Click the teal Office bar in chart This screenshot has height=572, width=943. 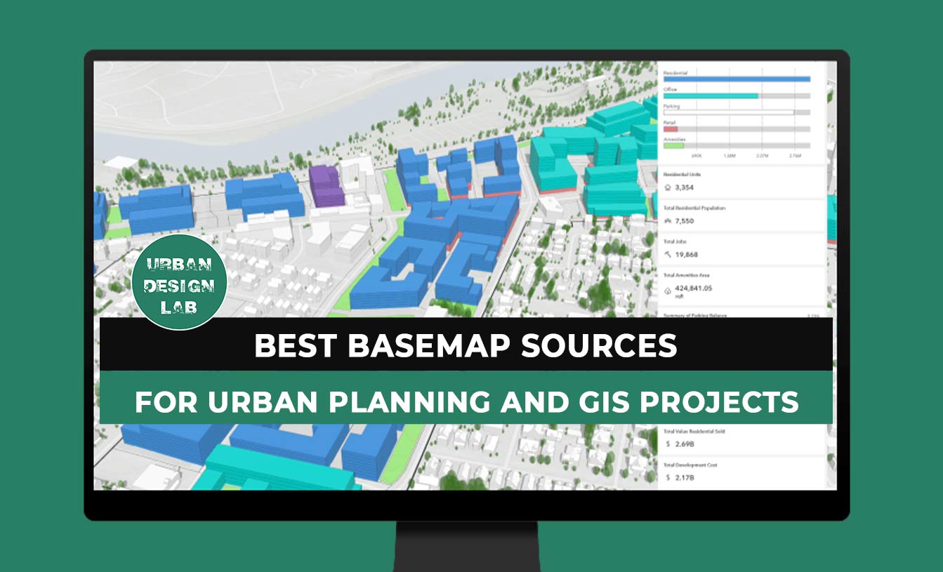coord(710,95)
